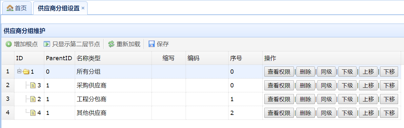404x128 pixels.
Task: Move 其他供应商 up with 上移
Action: click(x=368, y=113)
